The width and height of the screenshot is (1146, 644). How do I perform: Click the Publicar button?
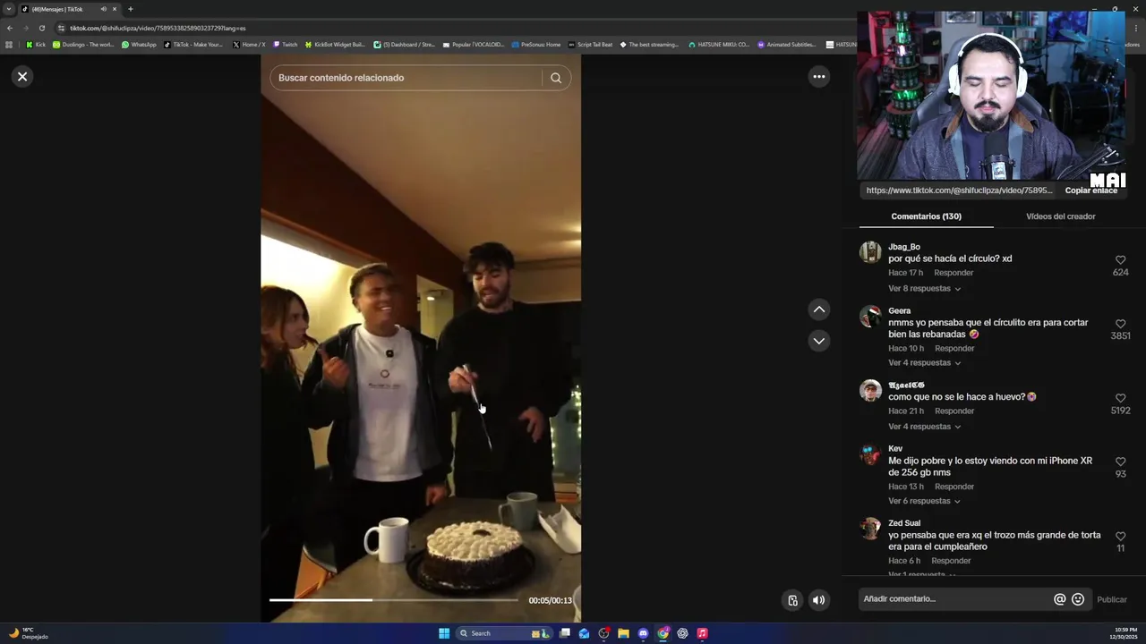[1112, 599]
